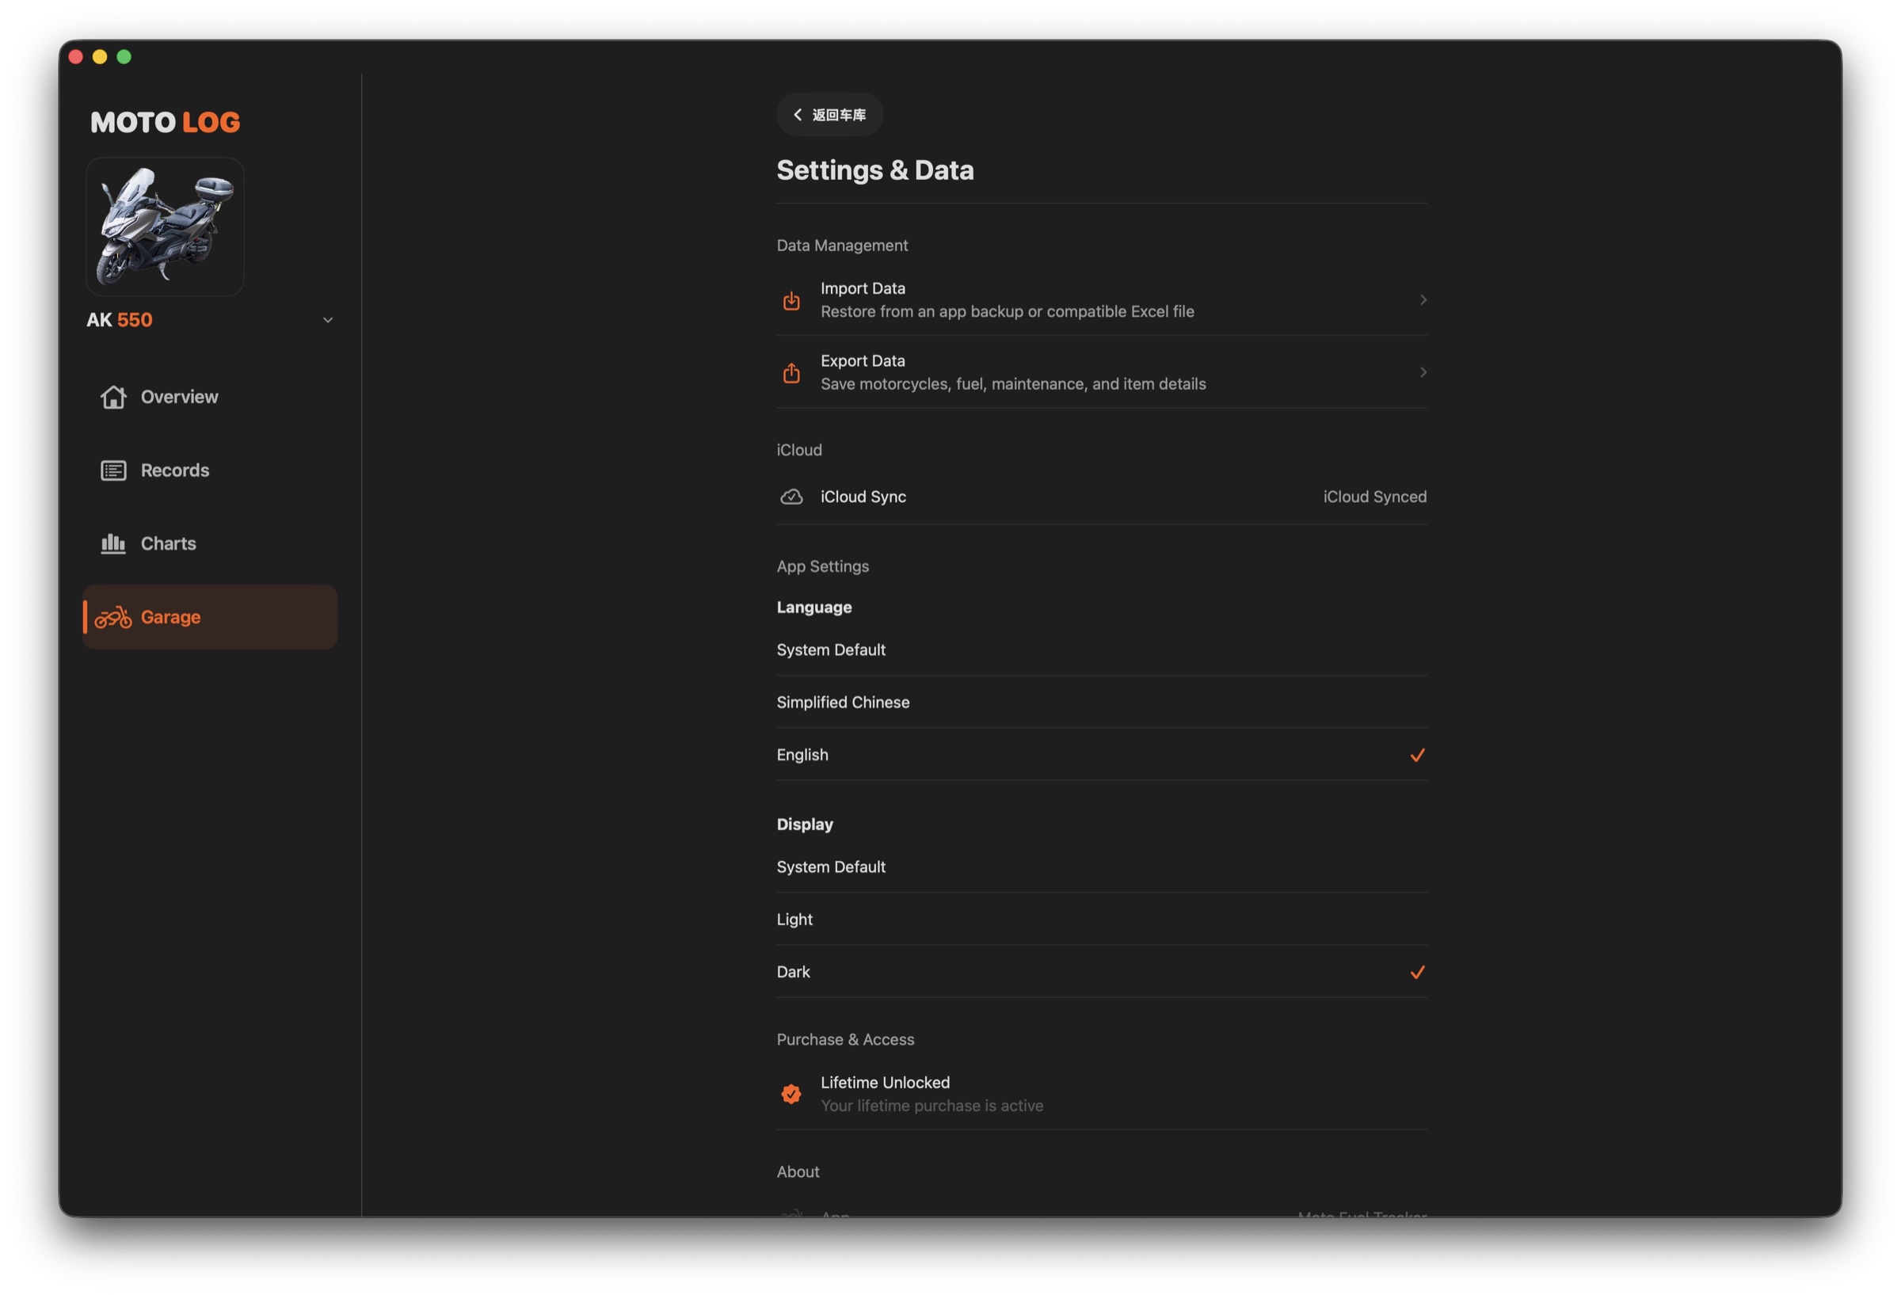The image size is (1901, 1295).
Task: Open Import Data via its right chevron
Action: click(1423, 300)
